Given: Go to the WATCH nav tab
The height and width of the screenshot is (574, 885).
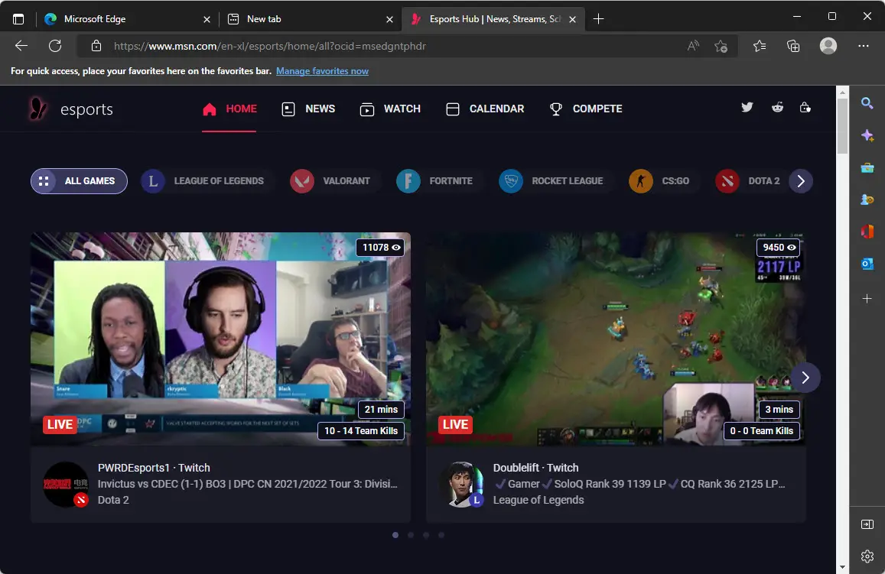Looking at the screenshot, I should pyautogui.click(x=390, y=109).
